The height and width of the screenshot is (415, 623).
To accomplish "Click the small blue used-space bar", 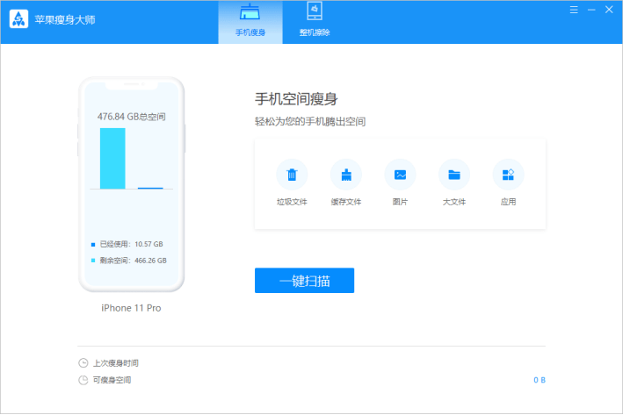I will [x=150, y=188].
